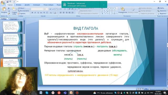Select the right arrow shape
The image size is (168, 95).
point(109,11)
